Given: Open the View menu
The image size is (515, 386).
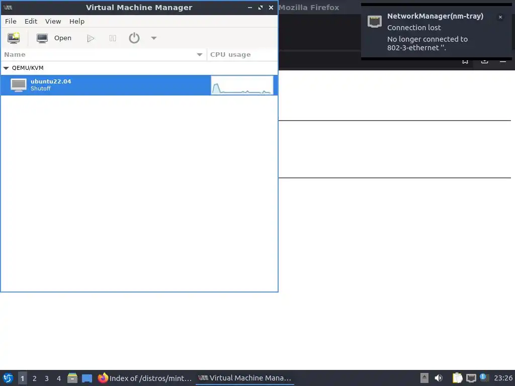Looking at the screenshot, I should click(x=53, y=21).
